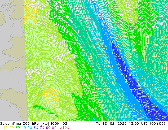Click legend value 10 in yellow
Screen dimensions: 168x130
[x=6, y=128]
